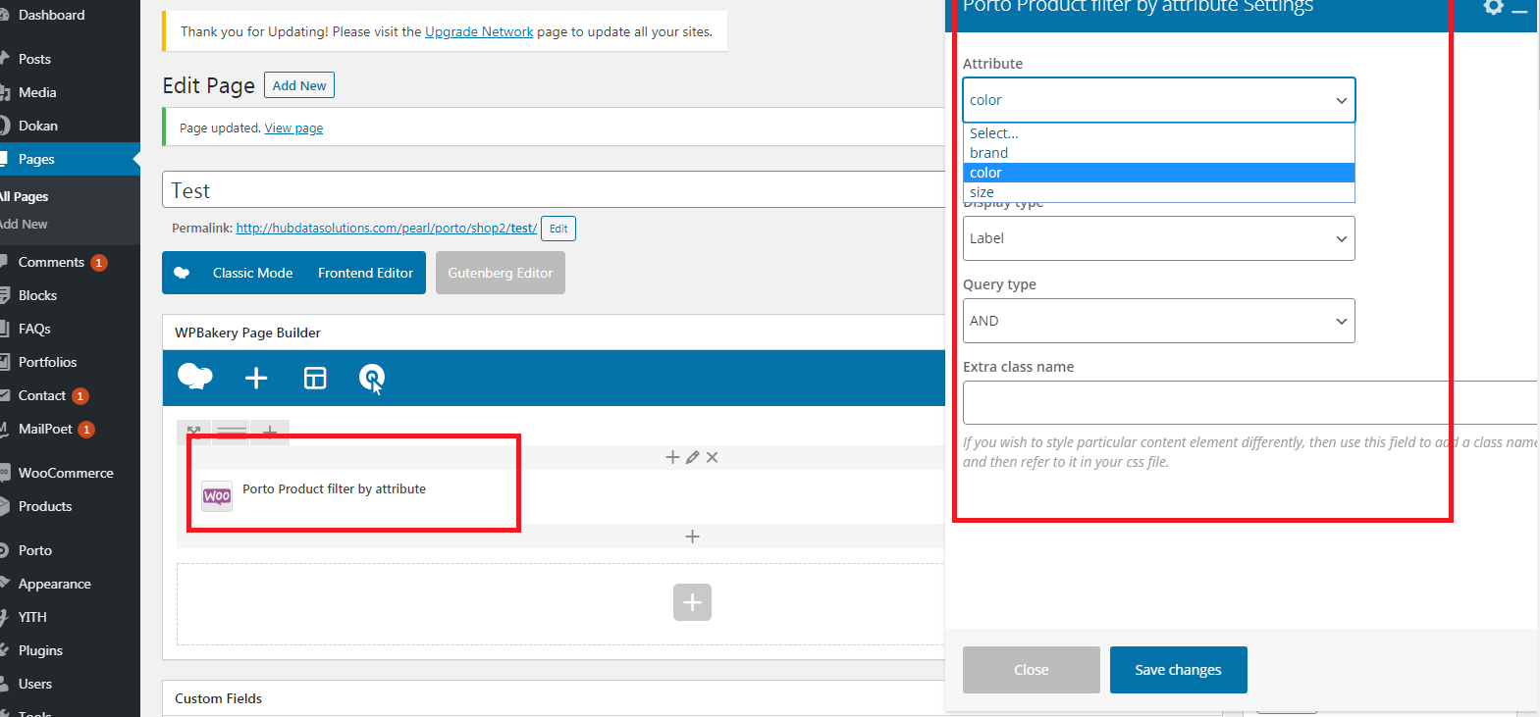Click the circular search icon in WPBakery toolbar

pyautogui.click(x=372, y=378)
